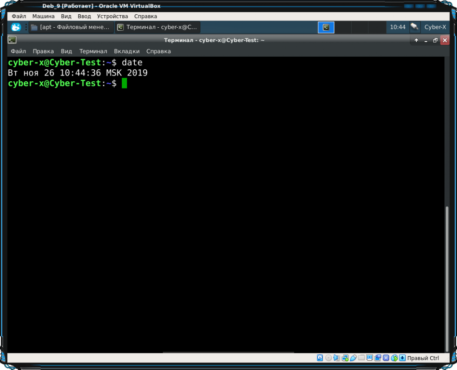Open VirtualBox Вид menu
Viewport: 457px width, 370px height.
point(66,17)
